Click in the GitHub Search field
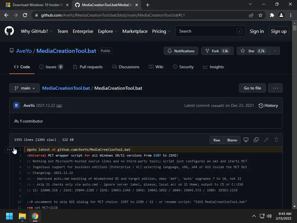 tap(210, 31)
